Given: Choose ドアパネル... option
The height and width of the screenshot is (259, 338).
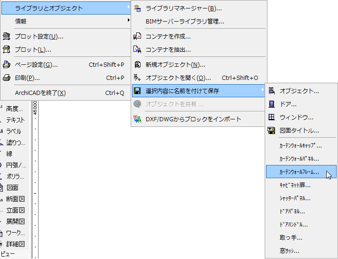Looking at the screenshot, I should click(x=301, y=212).
